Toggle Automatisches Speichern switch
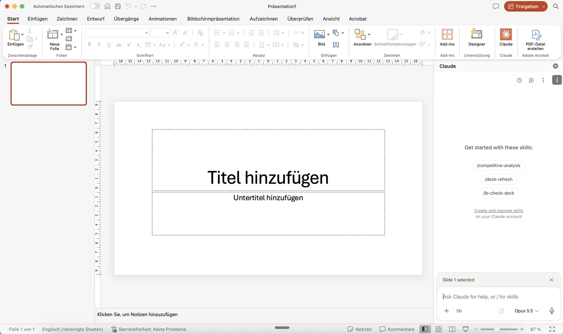The height and width of the screenshot is (334, 563). pyautogui.click(x=95, y=6)
